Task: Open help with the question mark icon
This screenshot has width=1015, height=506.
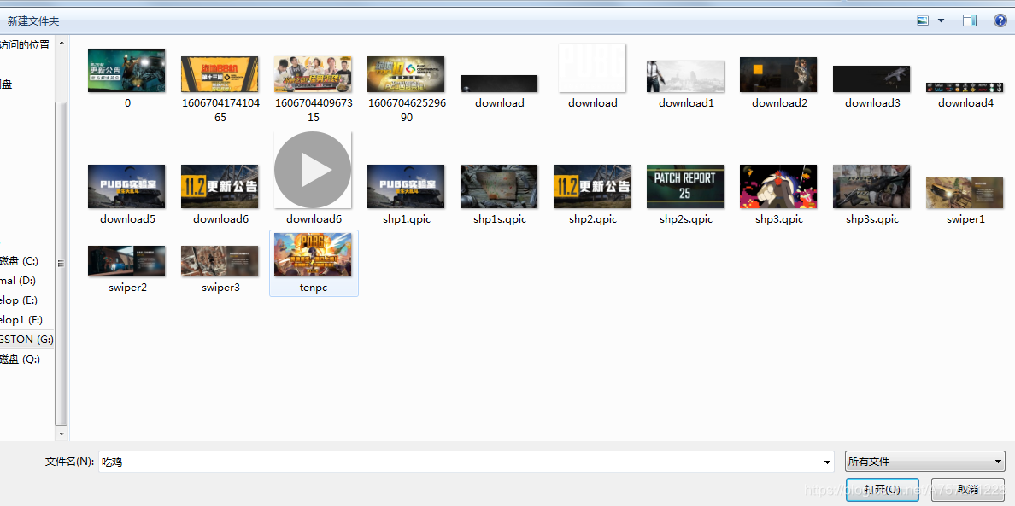Action: (1000, 21)
